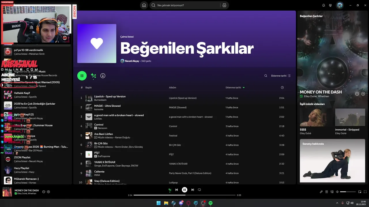369x207 pixels.
Task: Open sidebar playlist 2025'te En Çok Dinlediğin Şarkılar
Action: [36, 106]
